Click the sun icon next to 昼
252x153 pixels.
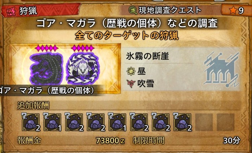click(x=131, y=71)
